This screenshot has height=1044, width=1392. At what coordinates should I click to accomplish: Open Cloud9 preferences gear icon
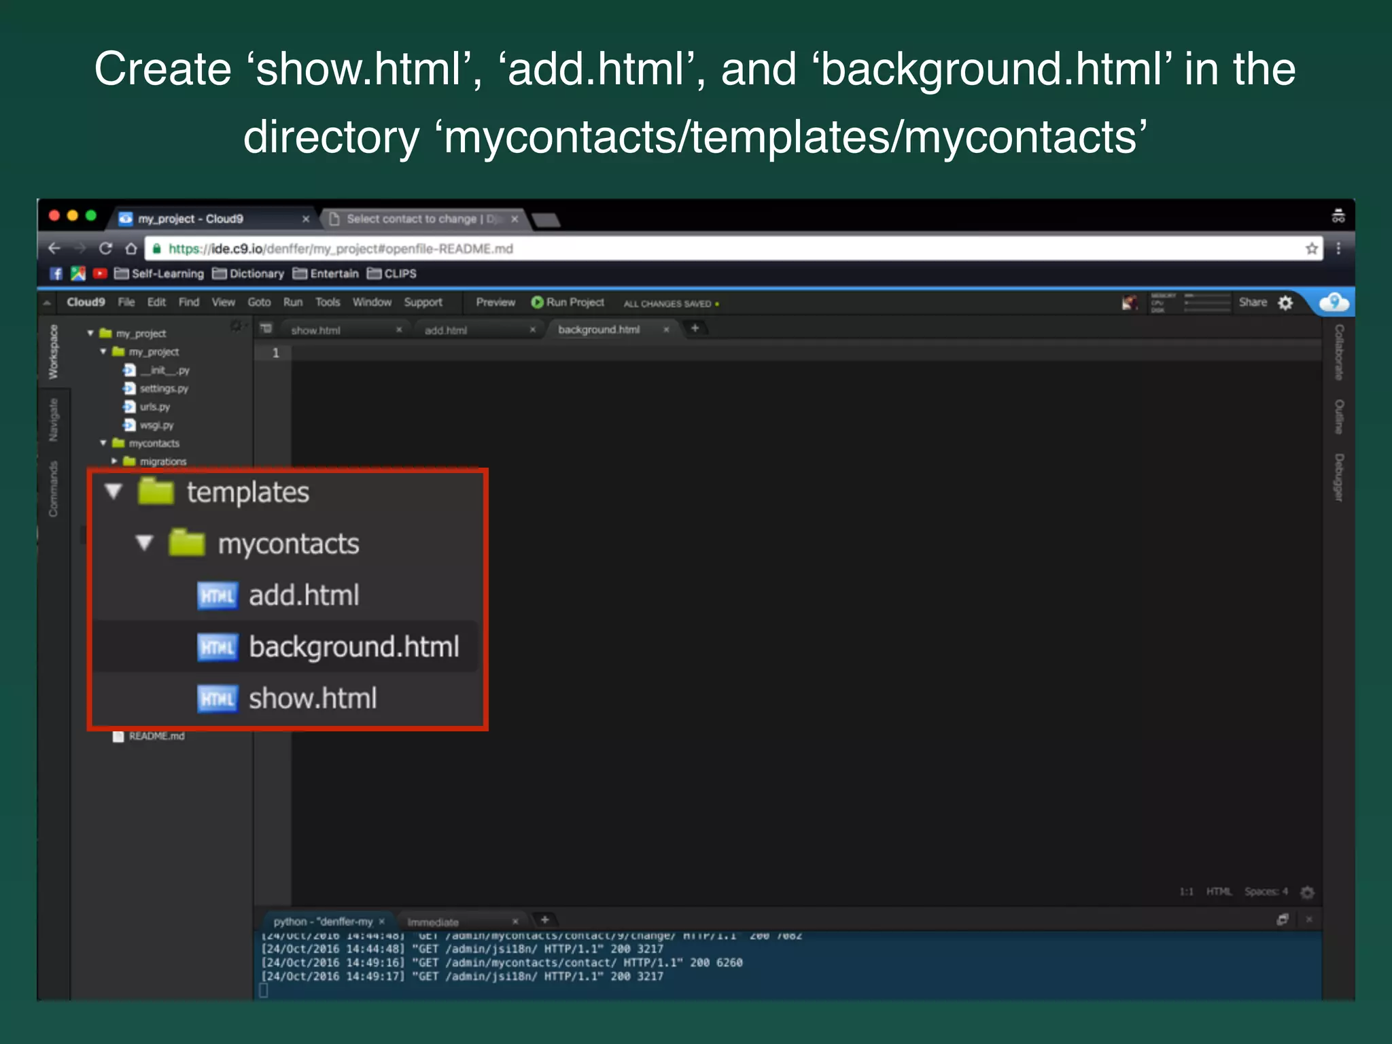coord(1285,303)
